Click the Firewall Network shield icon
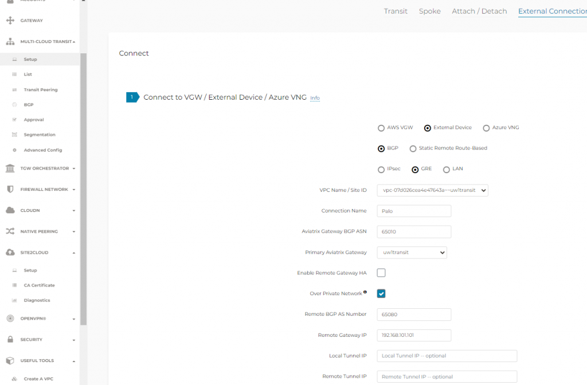 (10, 189)
